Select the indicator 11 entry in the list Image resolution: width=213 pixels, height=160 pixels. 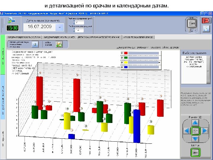tap(194, 62)
